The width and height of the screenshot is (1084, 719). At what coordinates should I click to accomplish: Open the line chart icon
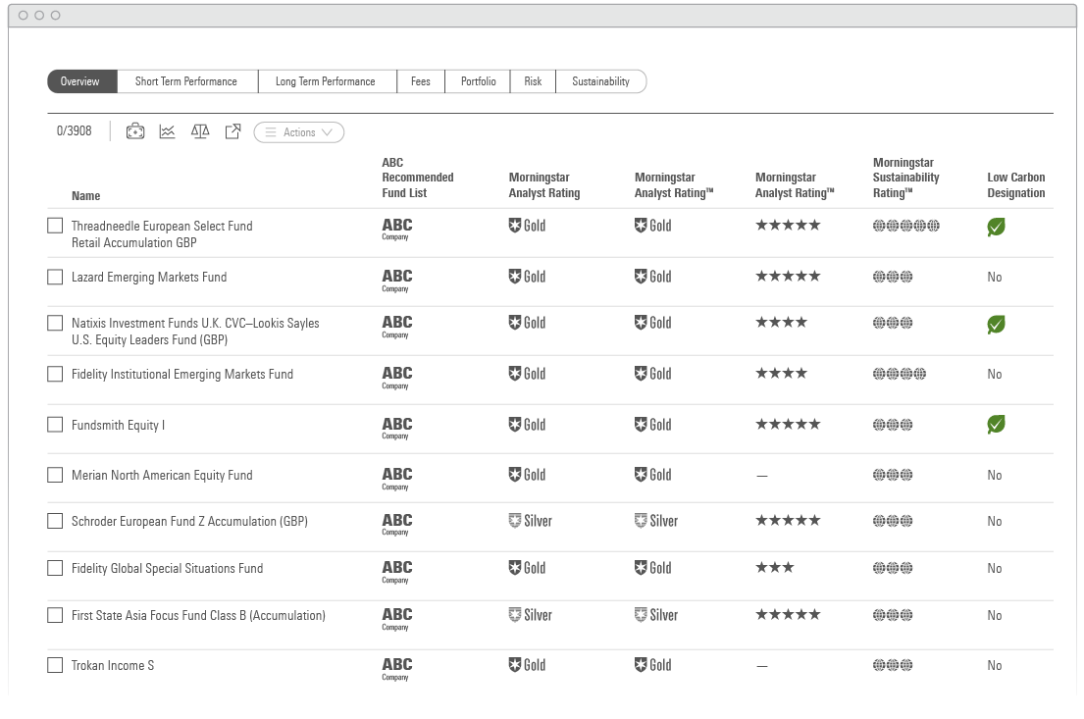tap(168, 131)
